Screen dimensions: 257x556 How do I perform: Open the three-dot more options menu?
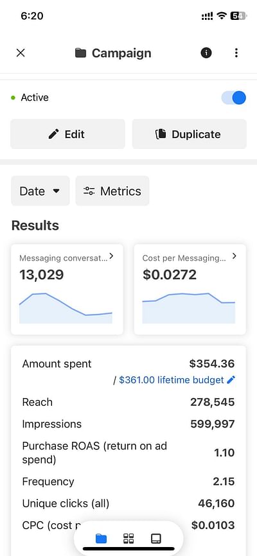[x=236, y=53]
